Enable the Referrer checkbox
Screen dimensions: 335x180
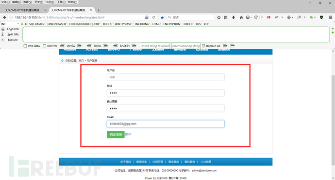45,46
